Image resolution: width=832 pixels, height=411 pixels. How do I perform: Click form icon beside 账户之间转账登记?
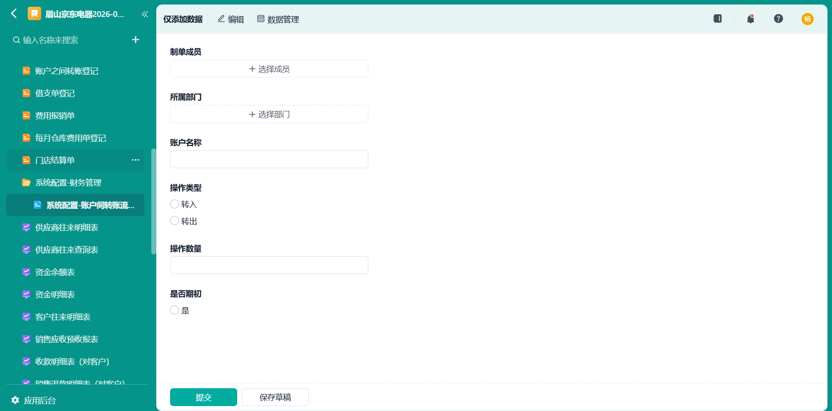(26, 71)
